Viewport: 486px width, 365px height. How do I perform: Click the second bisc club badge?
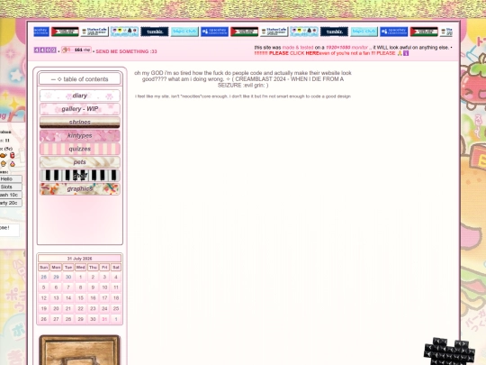[x=364, y=32]
